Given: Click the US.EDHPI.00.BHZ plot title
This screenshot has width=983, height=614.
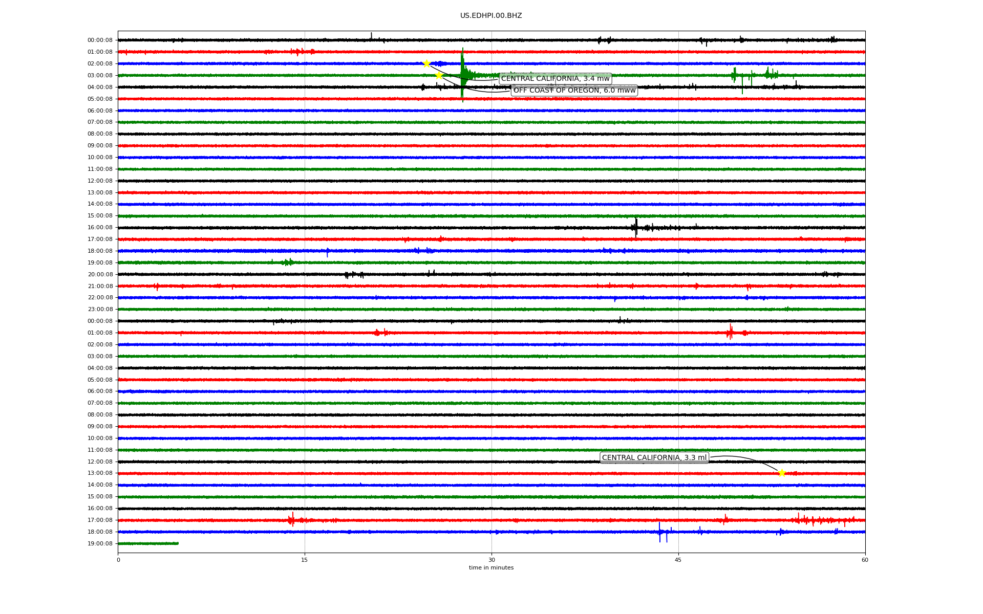Looking at the screenshot, I should [x=490, y=16].
